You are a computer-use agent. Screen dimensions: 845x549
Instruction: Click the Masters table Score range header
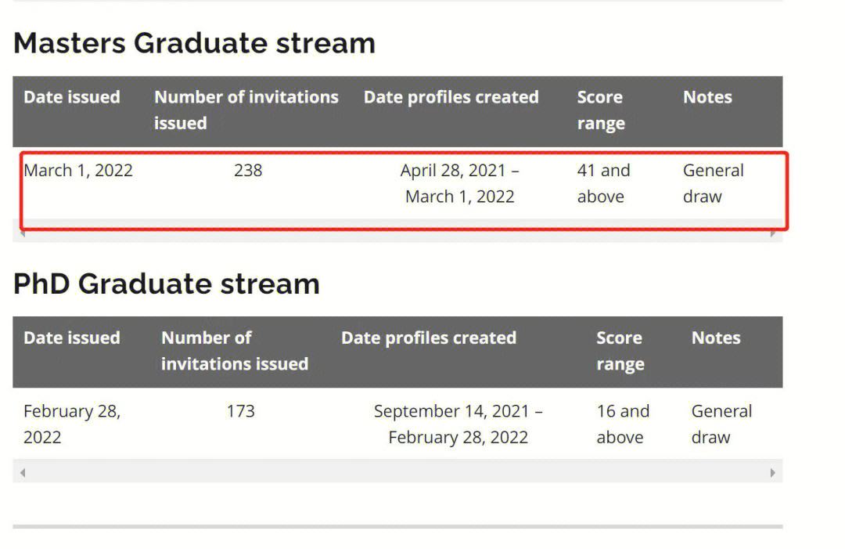601,110
